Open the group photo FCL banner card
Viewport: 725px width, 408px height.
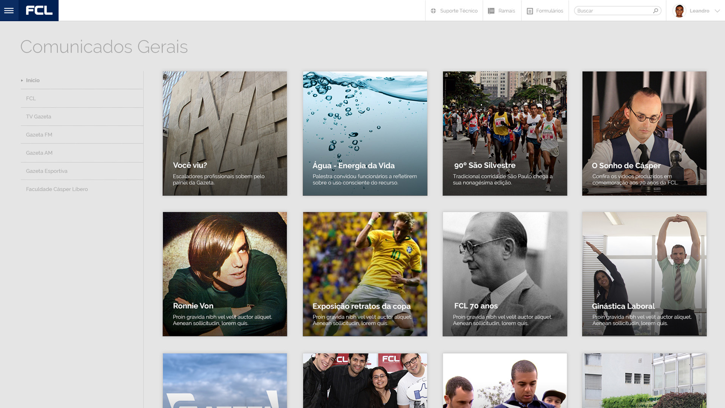tap(365, 381)
